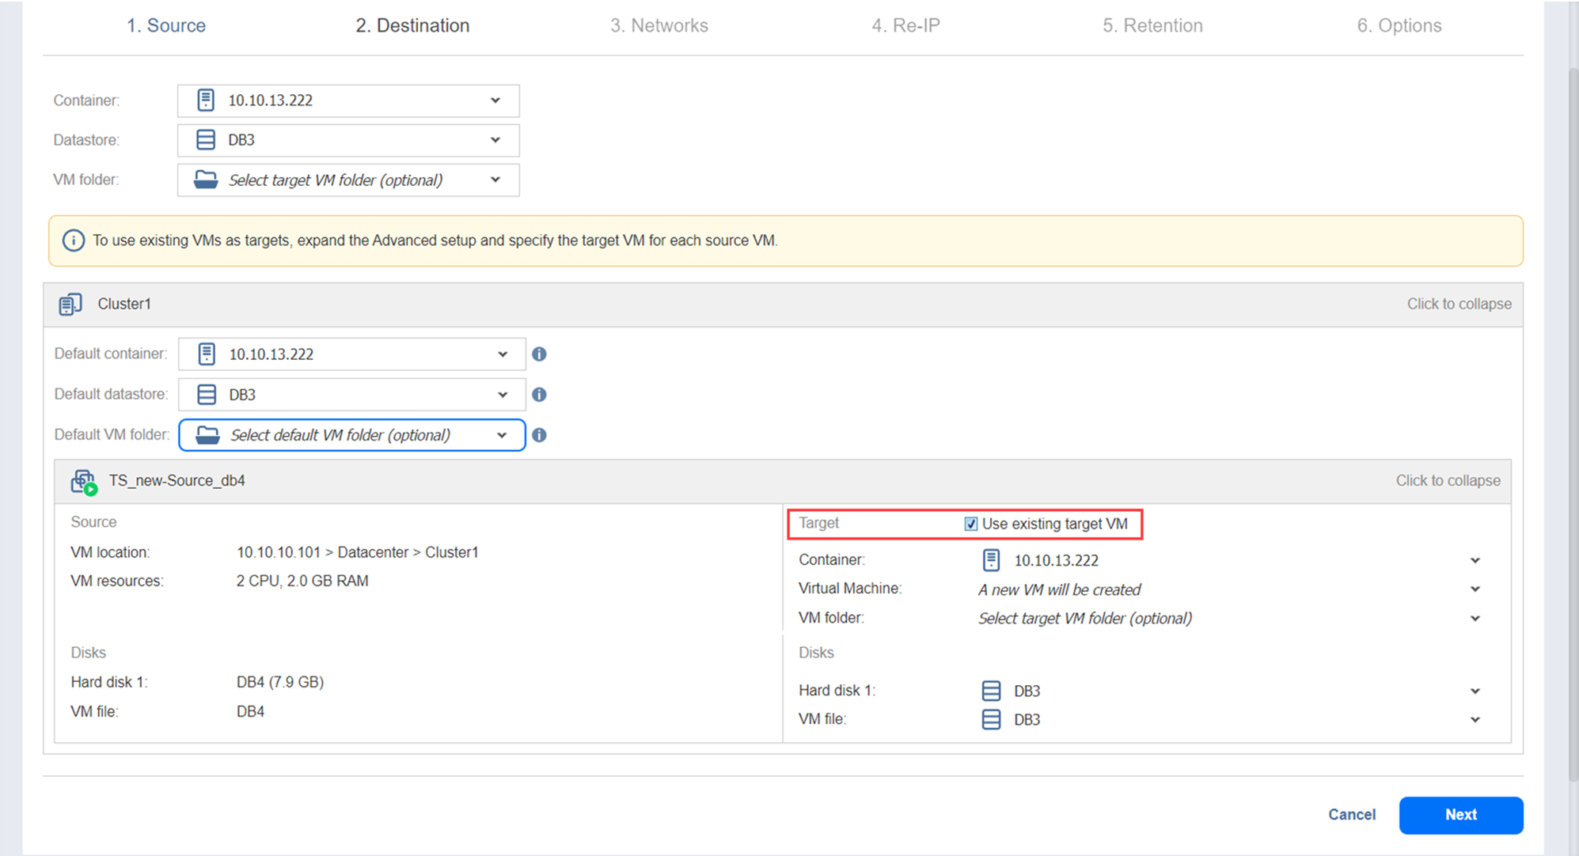Collapse the Cluster1 section

[x=1458, y=304]
